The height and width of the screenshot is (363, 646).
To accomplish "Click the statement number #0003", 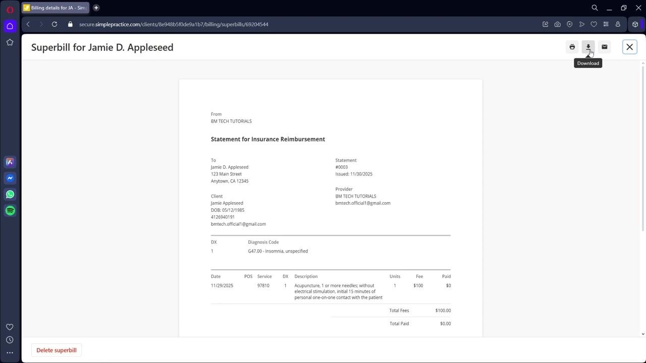I will coord(342,167).
